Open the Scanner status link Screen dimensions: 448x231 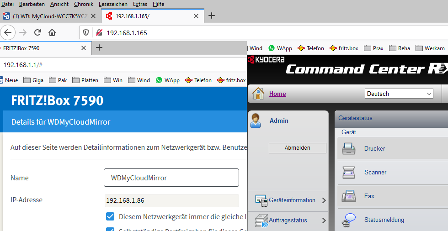[x=375, y=172]
